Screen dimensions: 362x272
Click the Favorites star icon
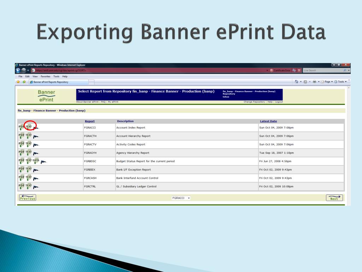click(18, 82)
